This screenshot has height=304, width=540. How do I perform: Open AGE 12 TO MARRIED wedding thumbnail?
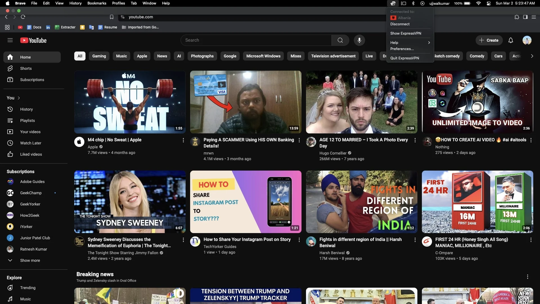point(362,102)
